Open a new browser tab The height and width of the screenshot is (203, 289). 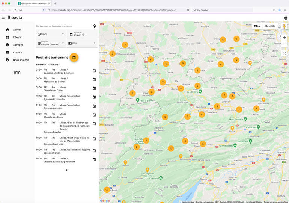[x=55, y=3]
